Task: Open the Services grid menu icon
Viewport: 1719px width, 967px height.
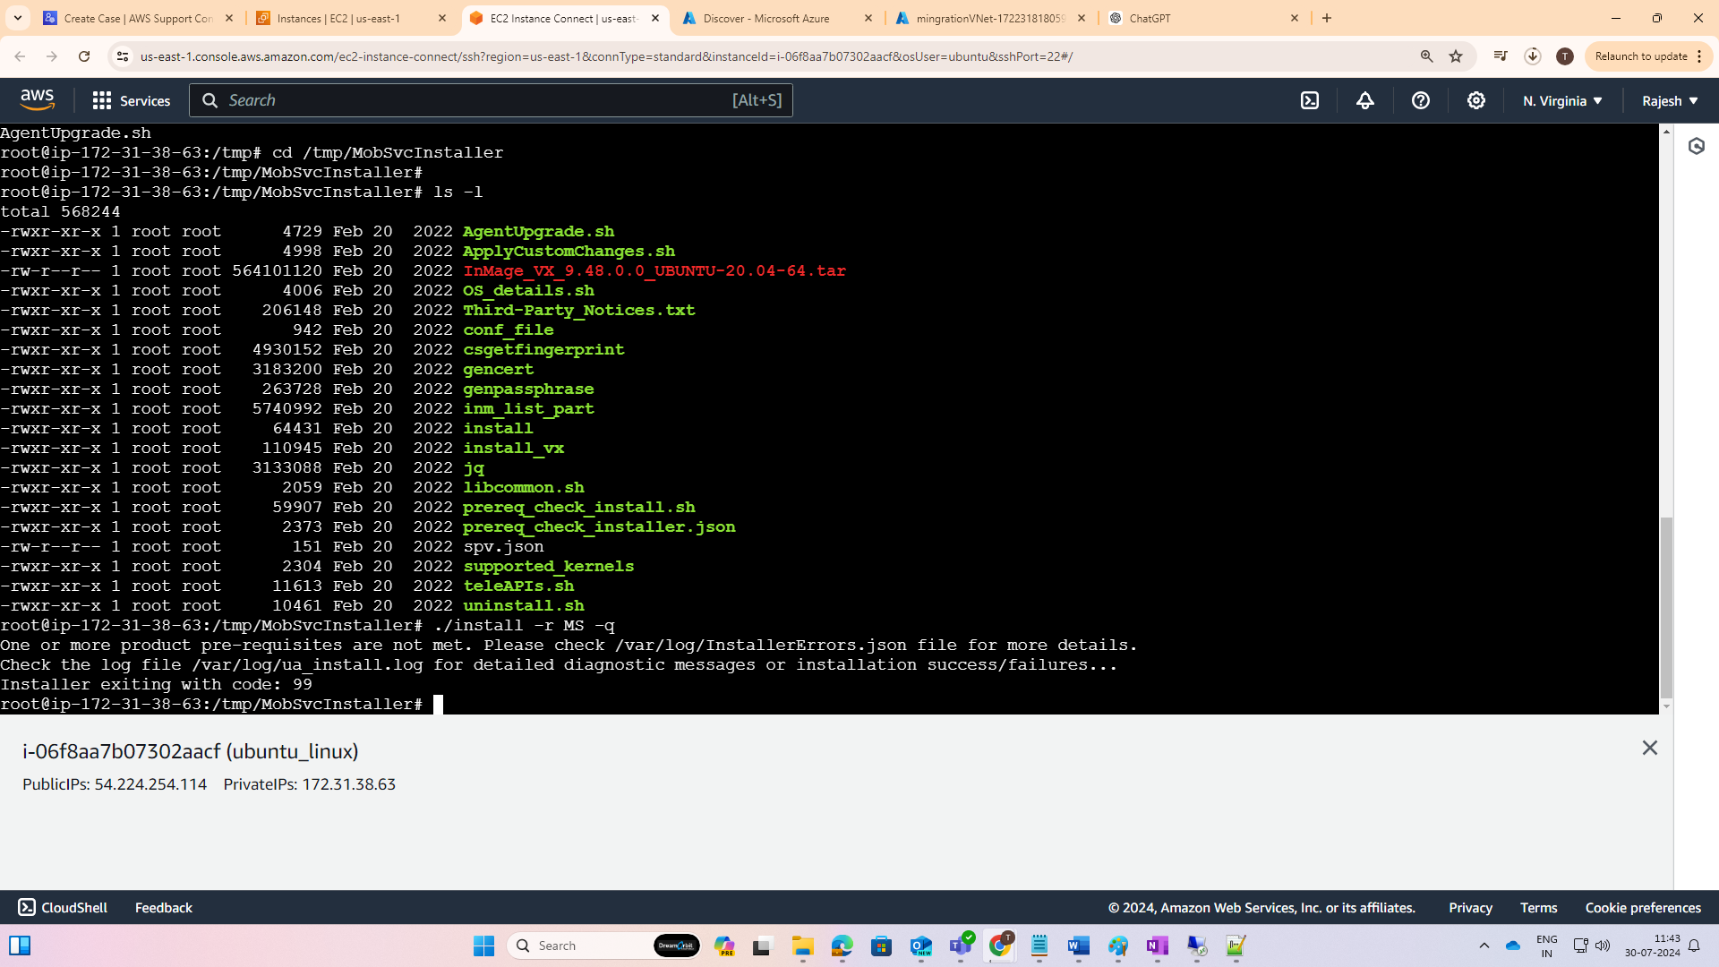Action: point(102,100)
